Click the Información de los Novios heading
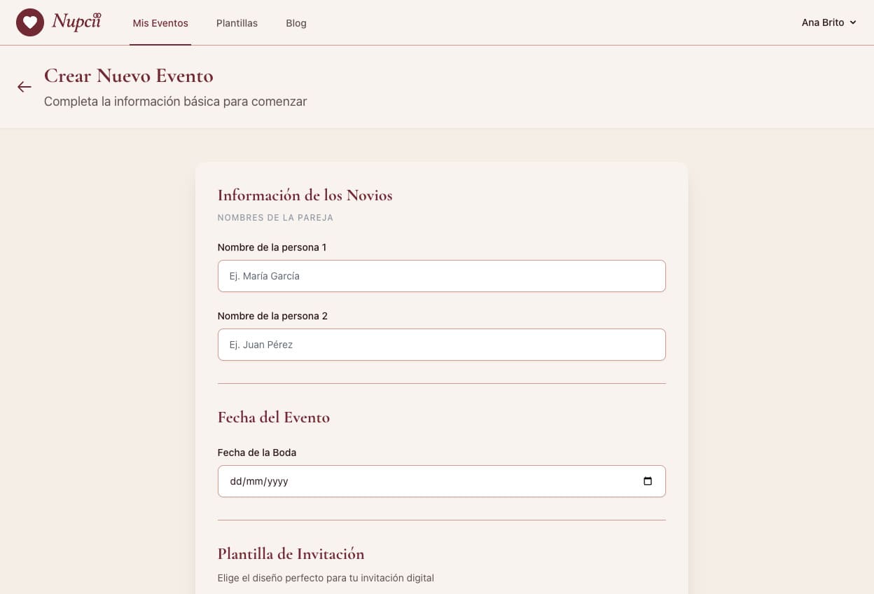Image resolution: width=874 pixels, height=594 pixels. tap(305, 195)
